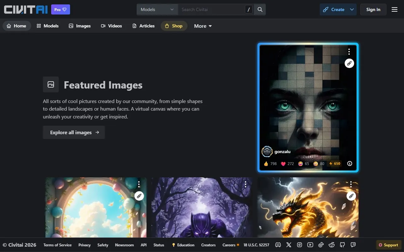Open the hamburger menu in the header
The width and height of the screenshot is (404, 252).
[394, 9]
